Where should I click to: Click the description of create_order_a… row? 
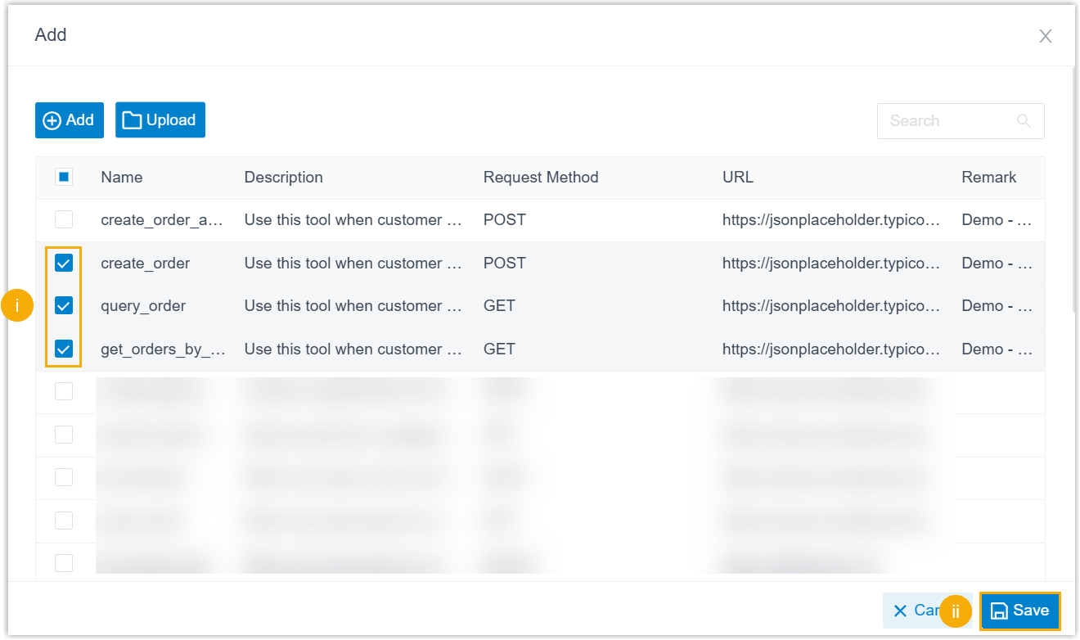[x=354, y=220]
